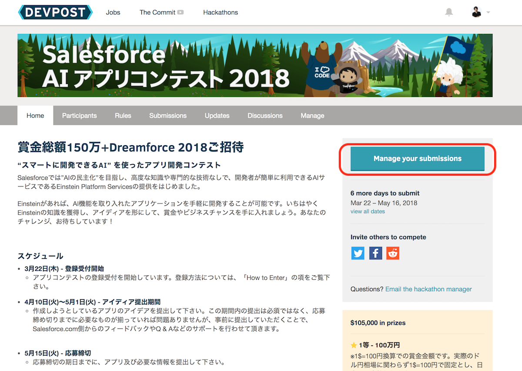The width and height of the screenshot is (522, 371).
Task: Open the view all dates link
Action: [368, 211]
